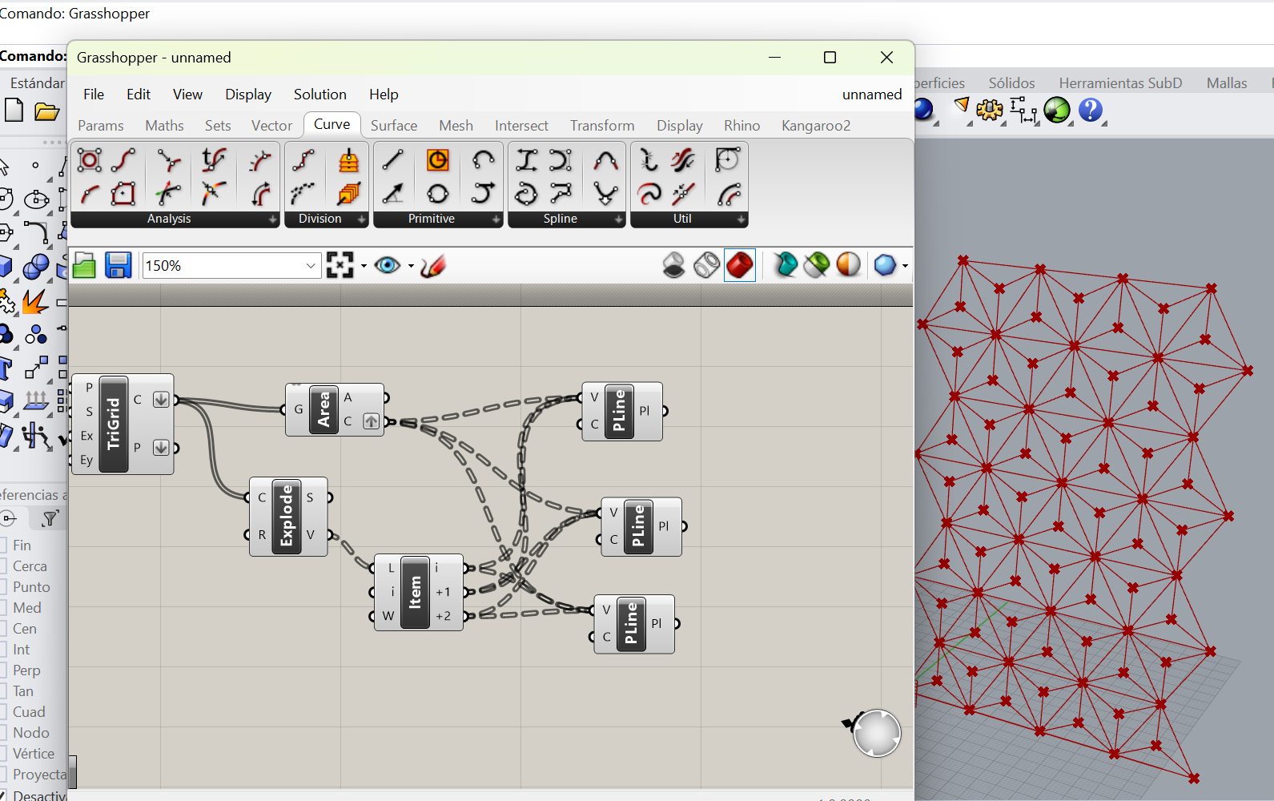The width and height of the screenshot is (1274, 801).
Task: Open the Solution menu
Action: (320, 95)
